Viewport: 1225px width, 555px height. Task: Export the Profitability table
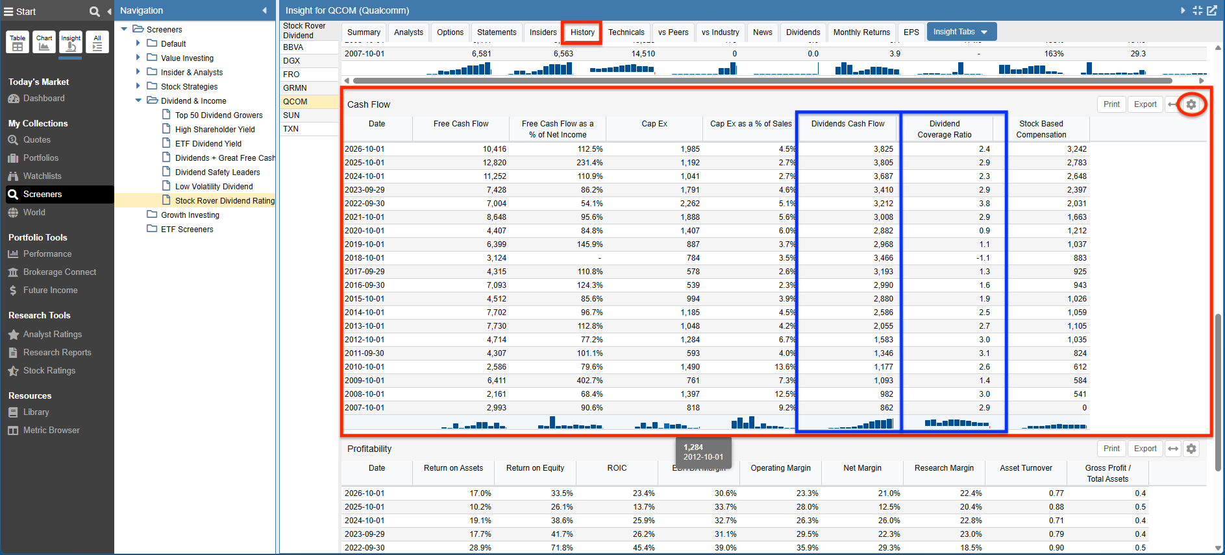point(1145,449)
